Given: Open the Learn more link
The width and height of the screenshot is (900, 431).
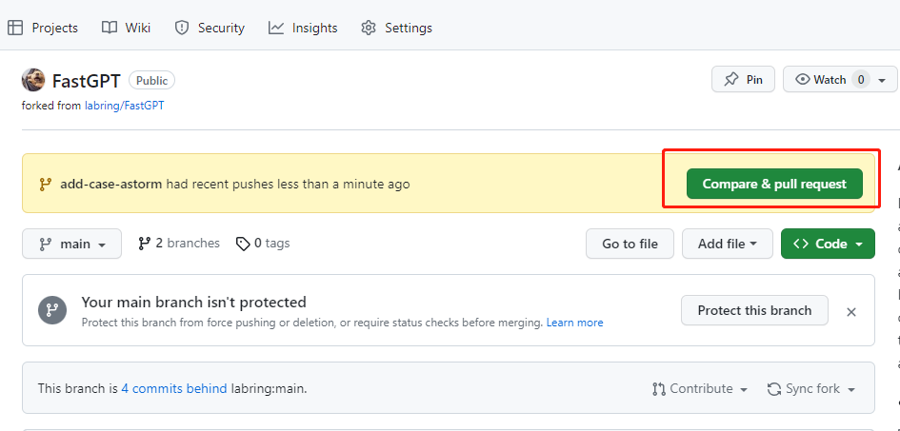Looking at the screenshot, I should coord(574,323).
